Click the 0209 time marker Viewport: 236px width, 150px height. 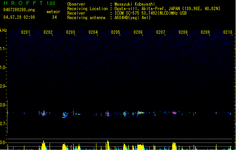pyautogui.click(x=205, y=32)
